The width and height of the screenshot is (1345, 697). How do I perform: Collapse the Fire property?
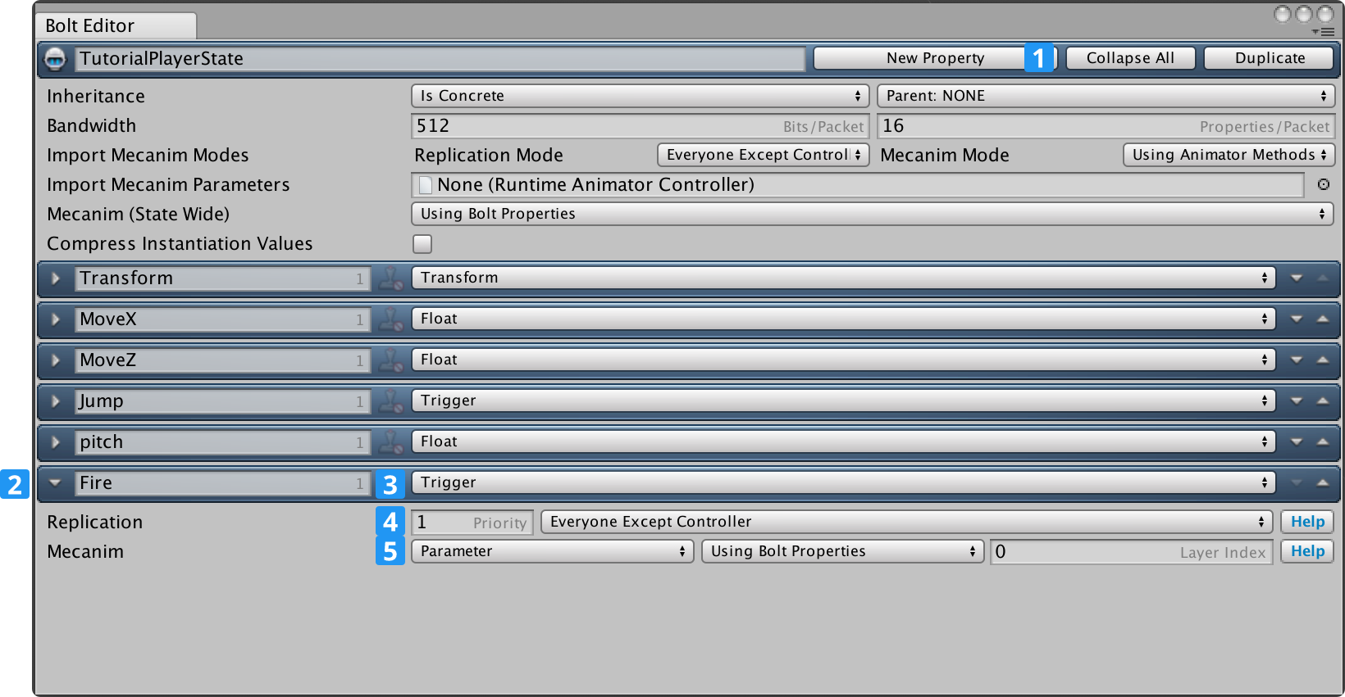tap(56, 483)
